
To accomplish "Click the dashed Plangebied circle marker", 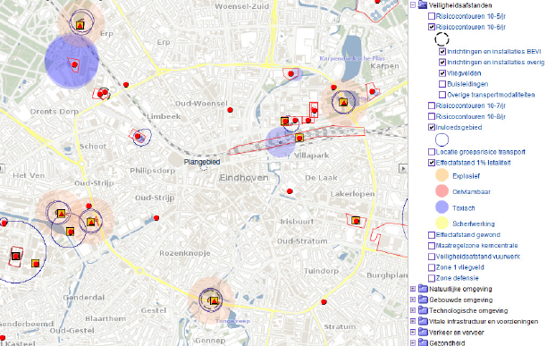I will coord(204,168).
